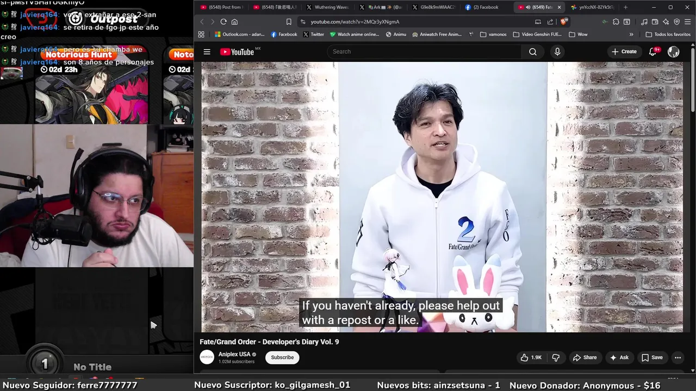Open a new browser tab with plus
696x391 pixels.
coord(625,7)
